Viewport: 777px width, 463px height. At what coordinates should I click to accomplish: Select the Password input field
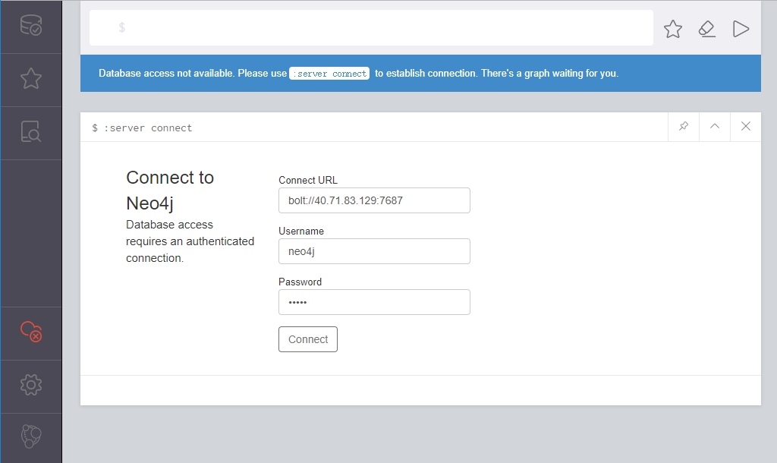point(374,302)
